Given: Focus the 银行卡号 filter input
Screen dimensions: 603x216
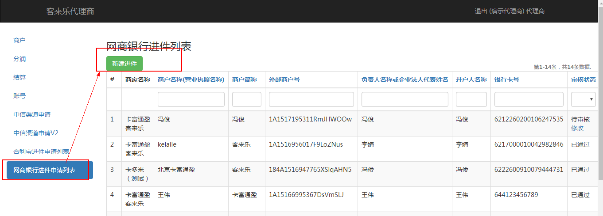Looking at the screenshot, I should pyautogui.click(x=529, y=99).
